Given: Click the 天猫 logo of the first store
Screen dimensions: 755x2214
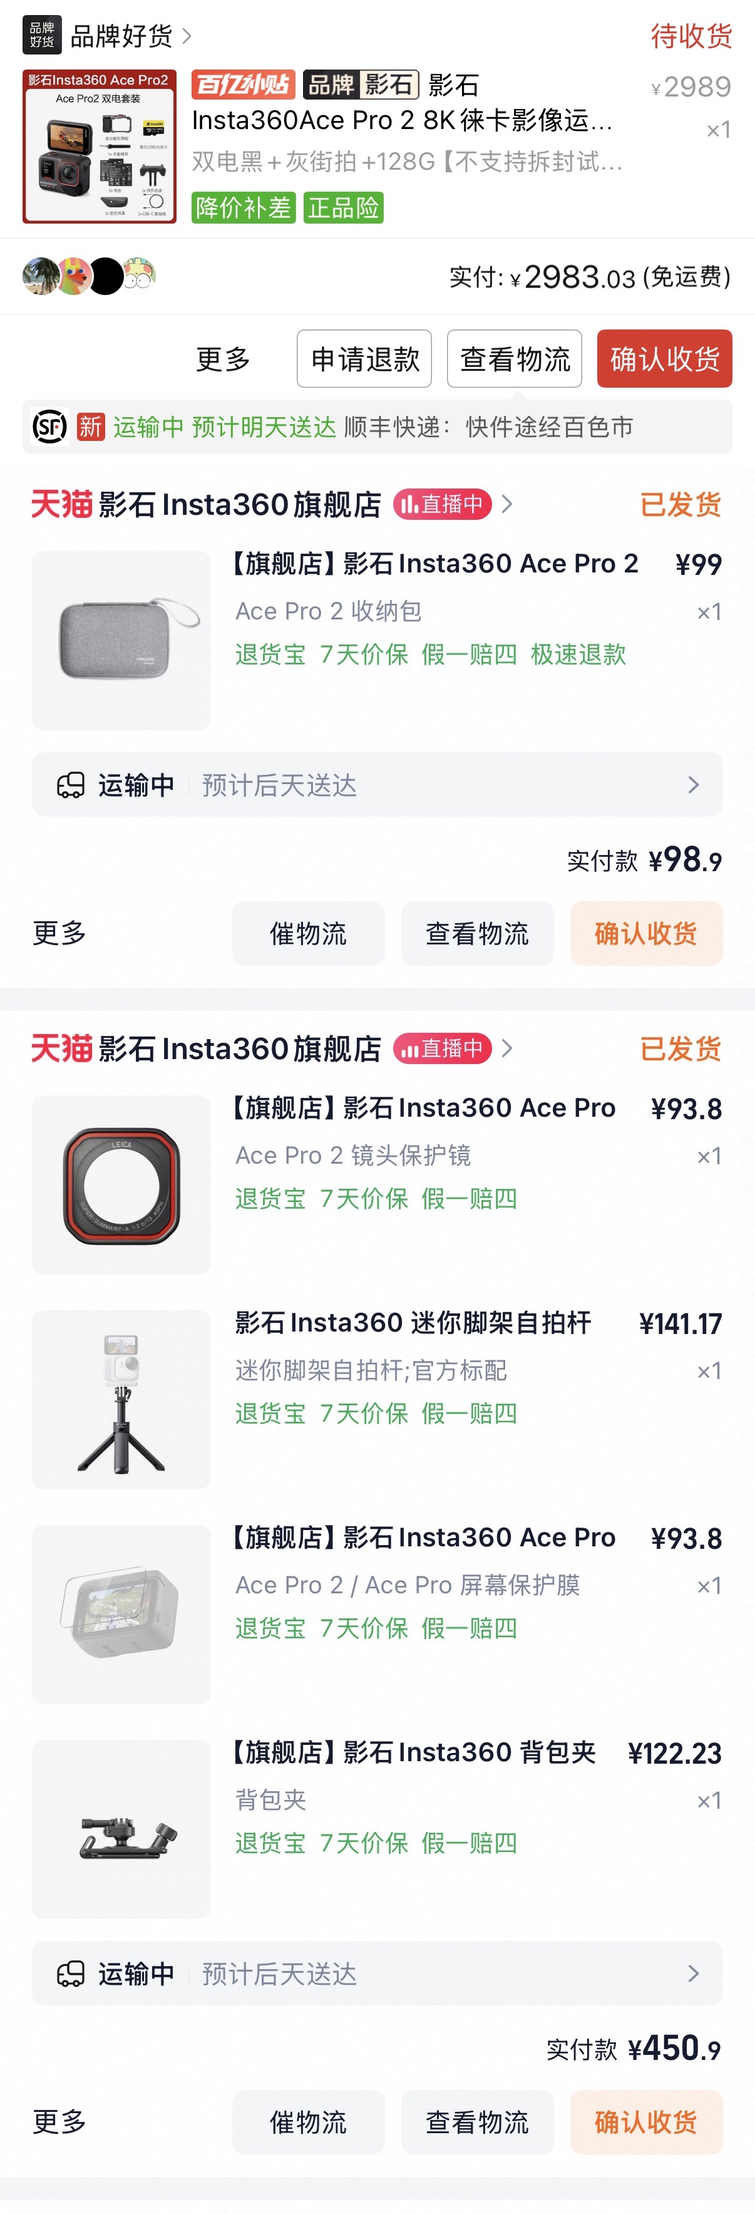Looking at the screenshot, I should click(x=61, y=504).
